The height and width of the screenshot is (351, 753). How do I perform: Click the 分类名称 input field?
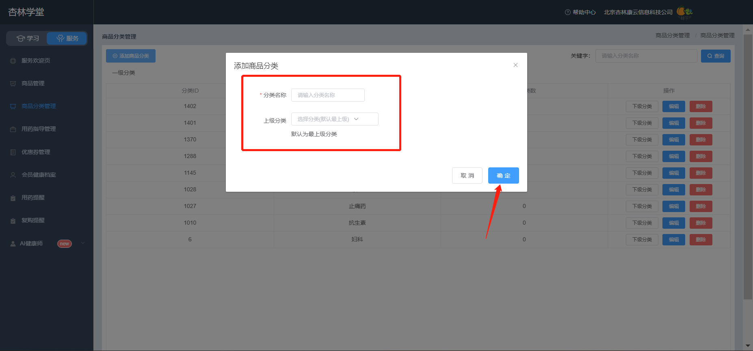tap(328, 95)
